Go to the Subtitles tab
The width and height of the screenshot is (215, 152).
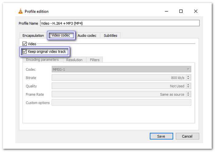click(110, 35)
